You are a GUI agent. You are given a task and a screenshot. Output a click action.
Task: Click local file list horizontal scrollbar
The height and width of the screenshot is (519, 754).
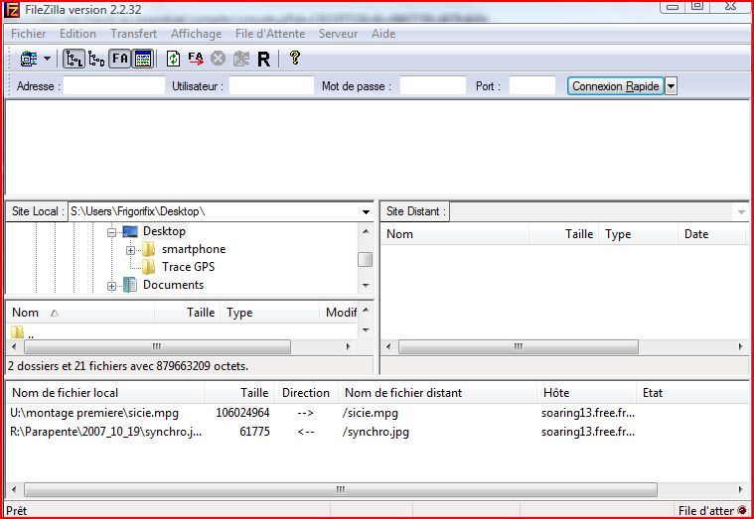157,346
